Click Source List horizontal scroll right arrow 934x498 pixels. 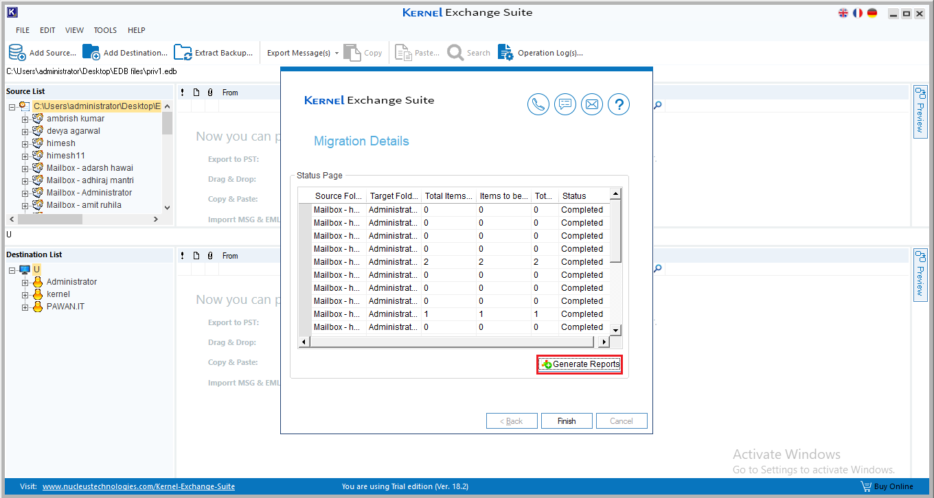pos(156,220)
